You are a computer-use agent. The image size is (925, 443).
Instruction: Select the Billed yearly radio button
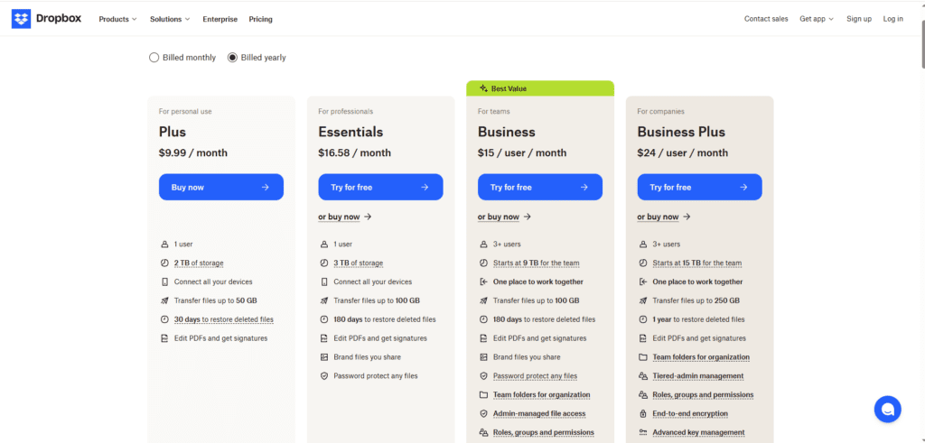pyautogui.click(x=232, y=58)
